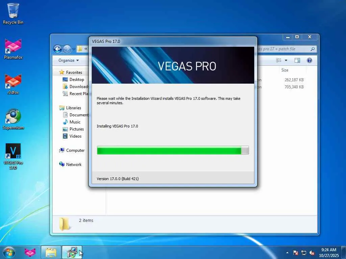Click the VEGAS Pro 17.0 title bar

(x=173, y=41)
